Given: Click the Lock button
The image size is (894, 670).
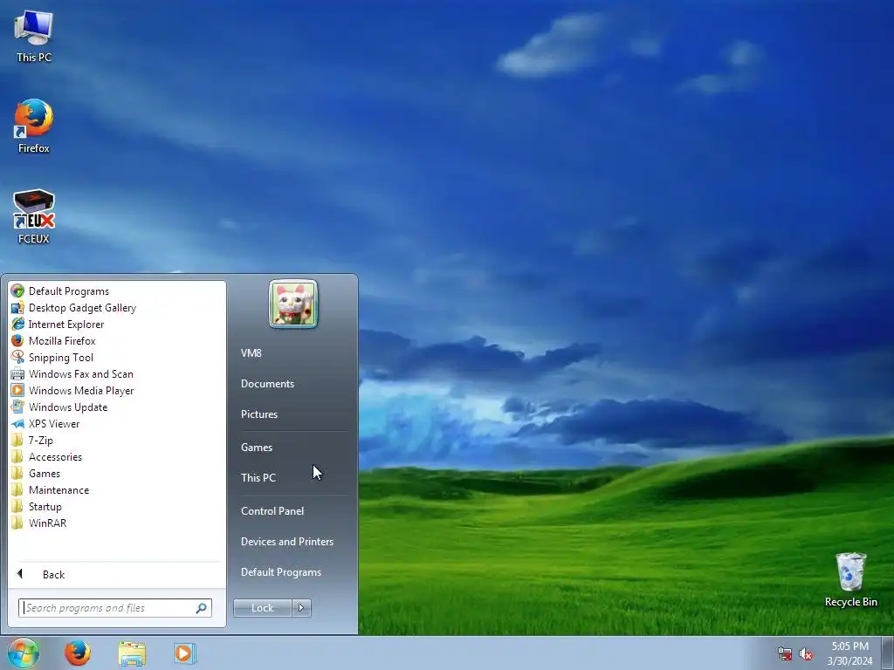Looking at the screenshot, I should coord(262,608).
